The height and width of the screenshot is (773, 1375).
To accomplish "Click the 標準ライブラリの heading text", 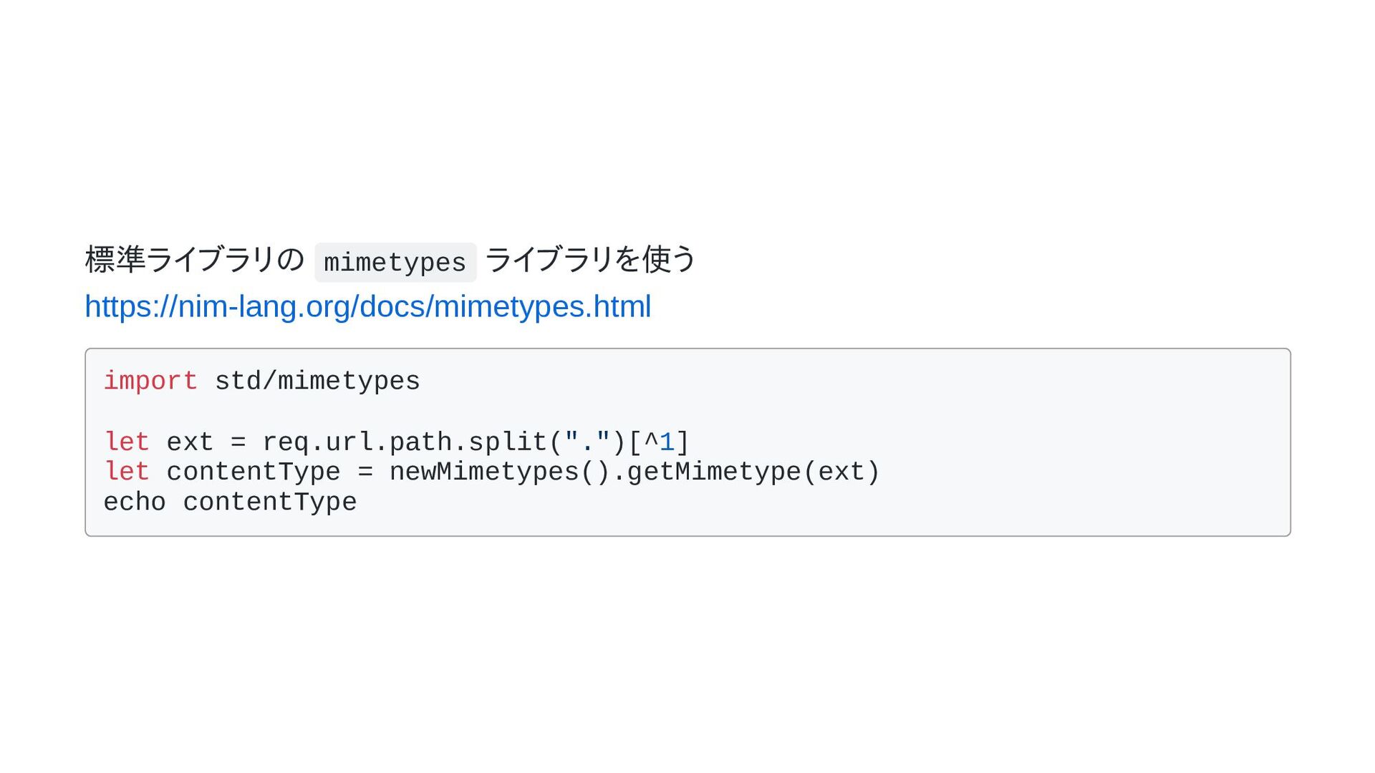I will (195, 259).
